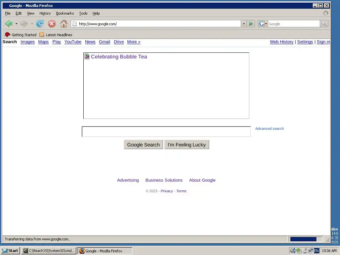Focus the toolbar Google search box
The width and height of the screenshot is (340, 255).
pyautogui.click(x=294, y=24)
